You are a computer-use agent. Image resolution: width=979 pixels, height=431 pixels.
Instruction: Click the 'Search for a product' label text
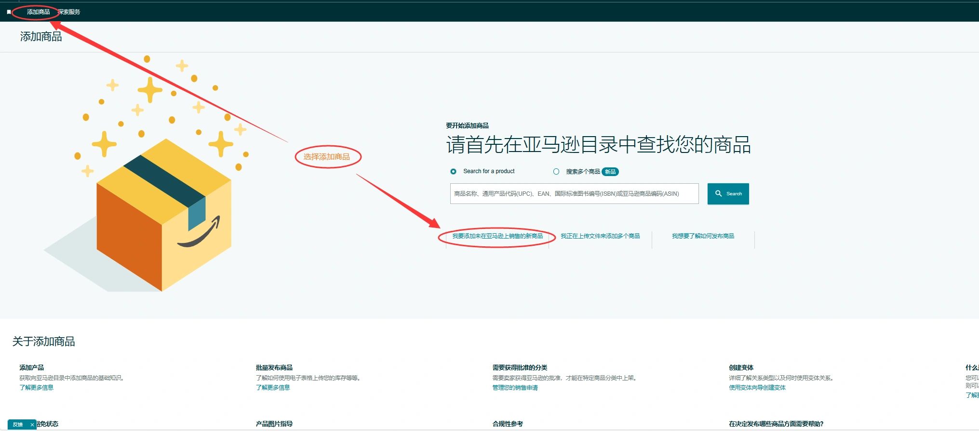489,171
